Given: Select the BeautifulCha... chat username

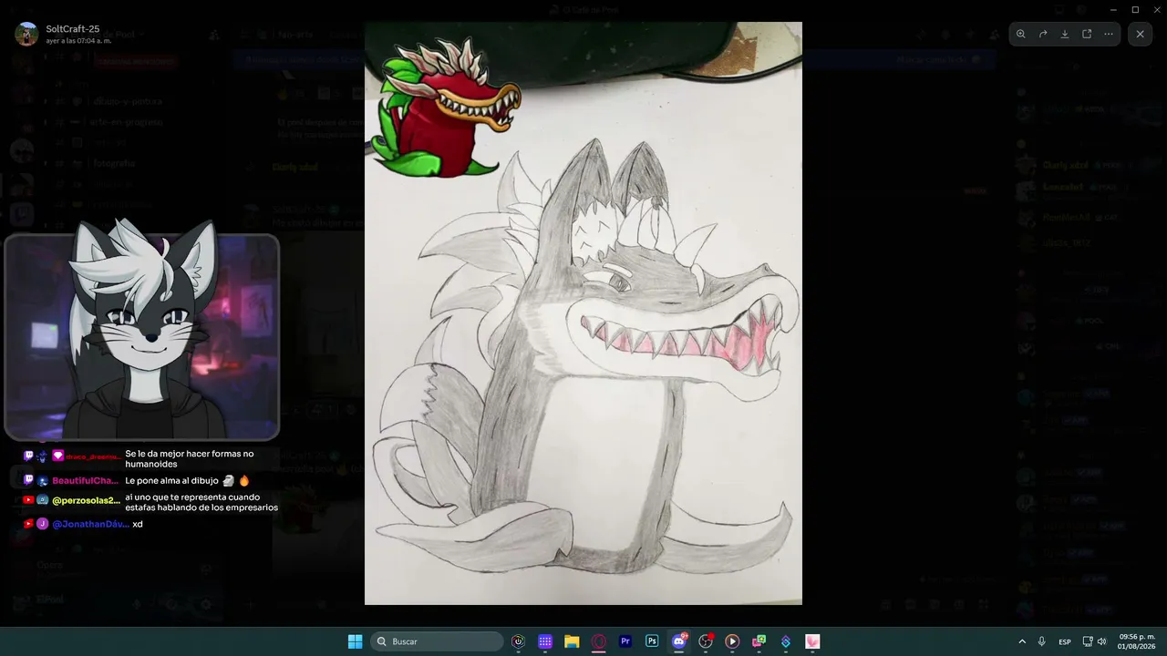Looking at the screenshot, I should [x=86, y=480].
